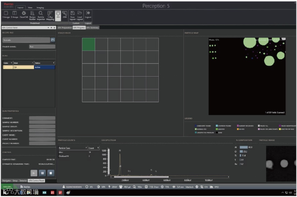The image size is (297, 197).
Task: Click the Client Name field
Action: [42, 135]
